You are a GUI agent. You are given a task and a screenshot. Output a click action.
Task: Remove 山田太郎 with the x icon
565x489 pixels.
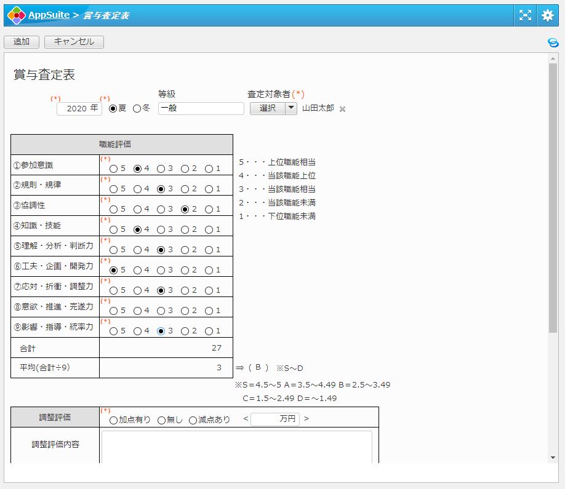343,109
